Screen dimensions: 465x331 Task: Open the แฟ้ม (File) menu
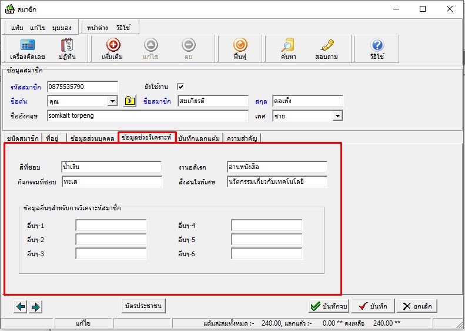(17, 28)
